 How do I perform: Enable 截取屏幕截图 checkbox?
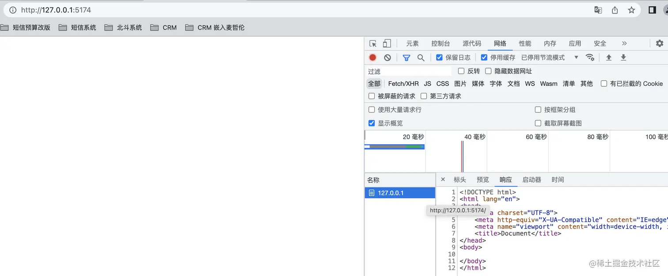(x=538, y=123)
